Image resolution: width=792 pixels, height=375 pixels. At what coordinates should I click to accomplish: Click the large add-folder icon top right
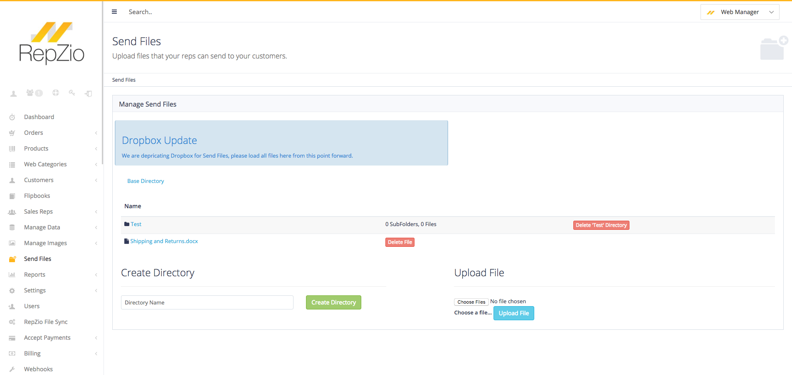pyautogui.click(x=774, y=48)
